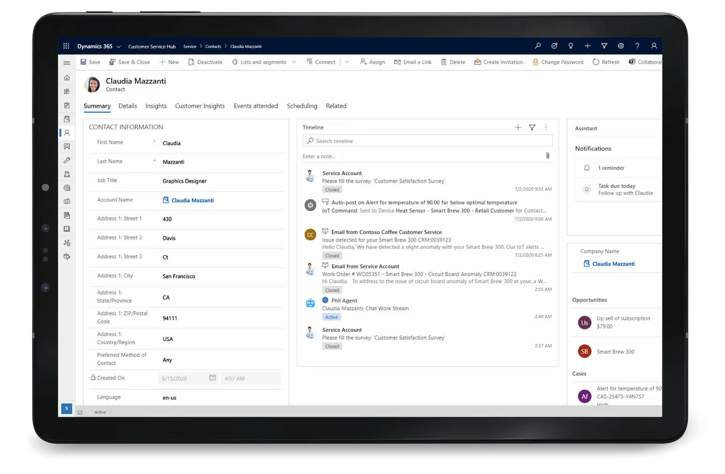Open the user account icon
This screenshot has height=474, width=725.
[654, 46]
